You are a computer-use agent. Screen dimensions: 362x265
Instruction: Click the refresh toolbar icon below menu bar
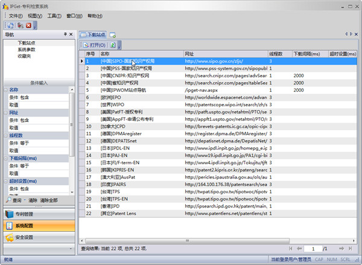click(10, 25)
